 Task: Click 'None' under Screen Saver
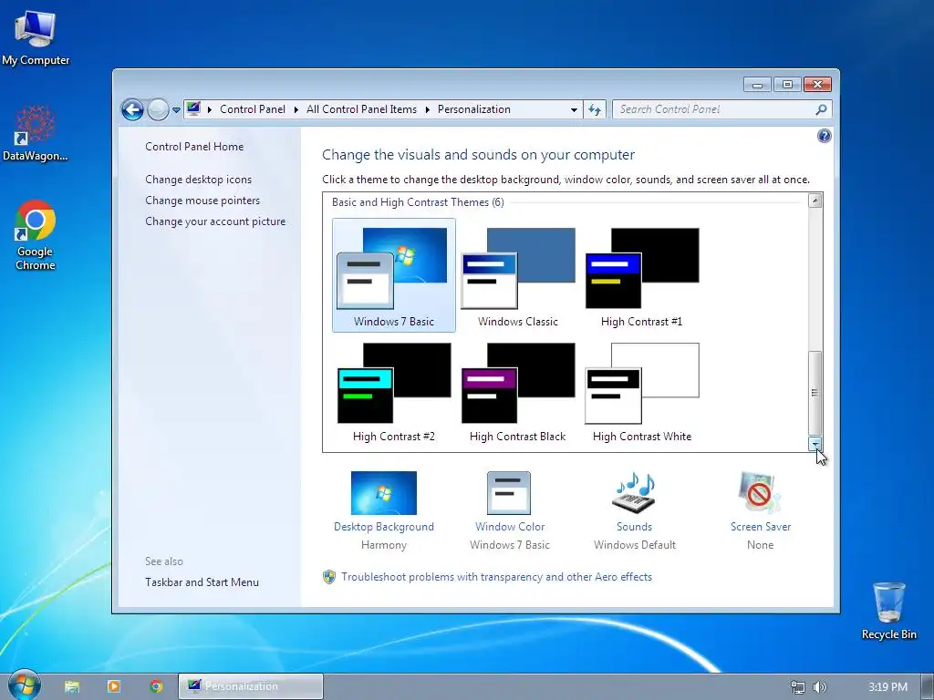[x=760, y=545]
